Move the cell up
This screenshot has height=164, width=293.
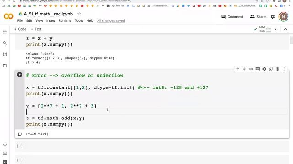[x=238, y=69]
